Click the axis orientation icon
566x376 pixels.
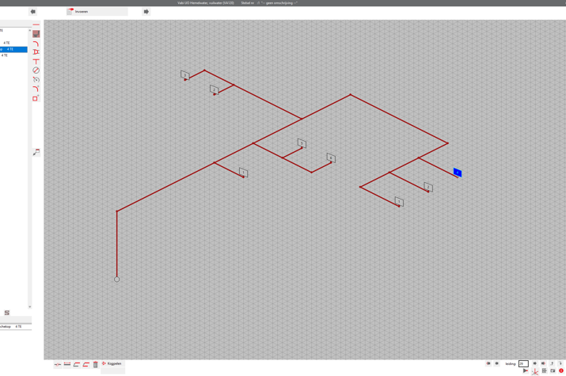(535, 370)
